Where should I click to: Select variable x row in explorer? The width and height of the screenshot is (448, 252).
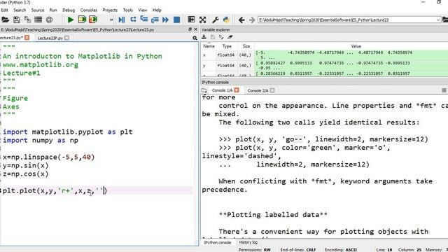(x=325, y=55)
